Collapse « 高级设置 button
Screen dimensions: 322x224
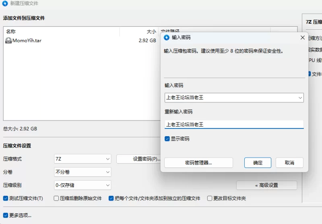[x=266, y=185]
